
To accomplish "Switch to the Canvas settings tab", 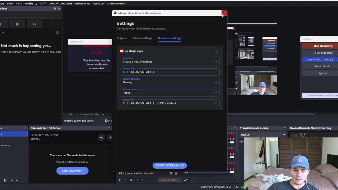I will pyautogui.click(x=142, y=38).
